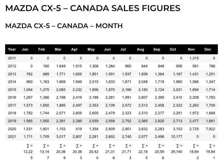The image size is (223, 164).
Task: Click the 2021 October value 10,177
Action: (176, 136)
